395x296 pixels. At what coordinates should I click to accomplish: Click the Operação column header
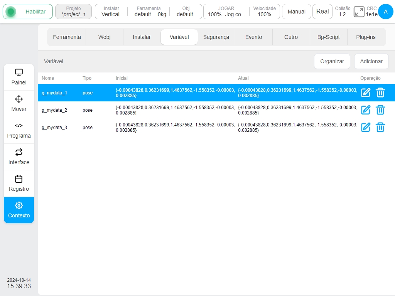(370, 78)
